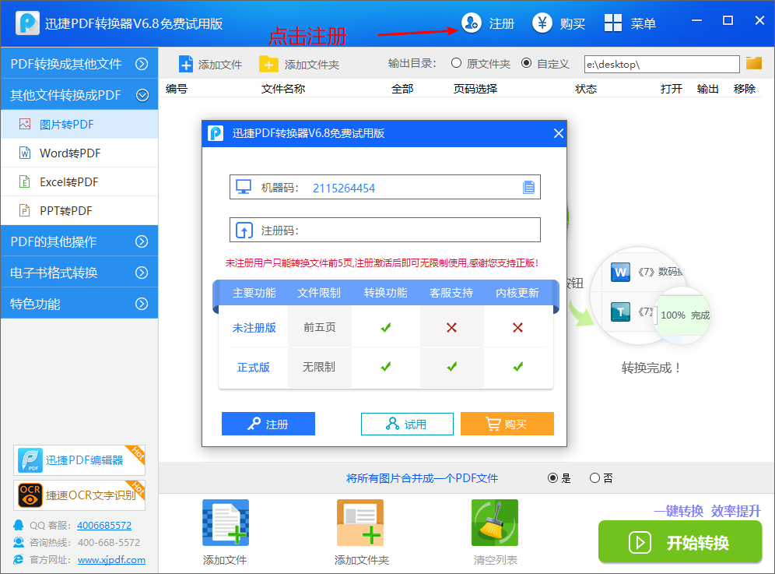This screenshot has height=574, width=775.
Task: Copy the machine code using the blue icon
Action: [x=529, y=187]
